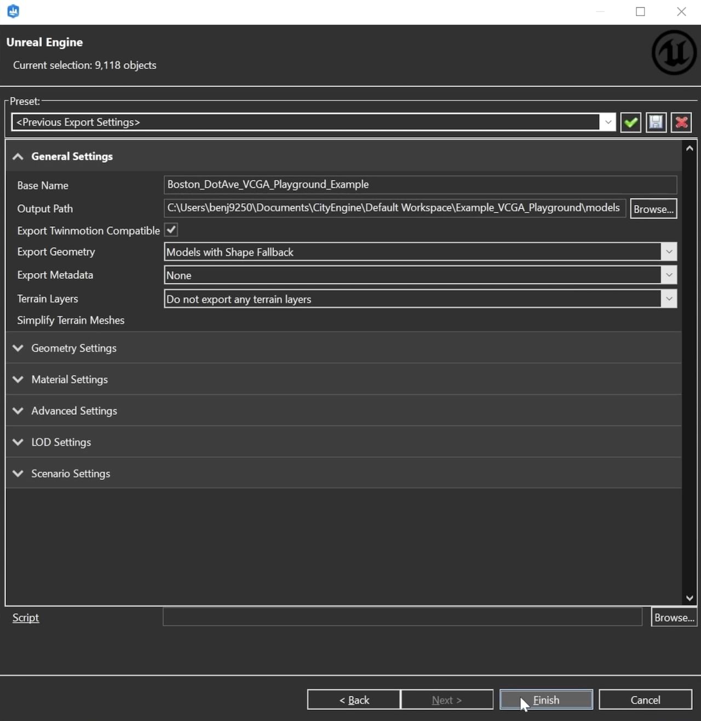Click Browse next to Output Path

point(653,209)
